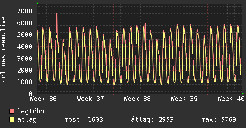The image size is (246, 128).
Task: Click the 'Week 37' axis label
Action: click(90, 99)
